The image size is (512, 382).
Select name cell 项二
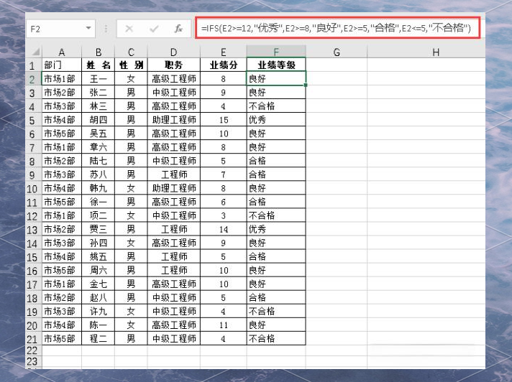[x=99, y=215]
